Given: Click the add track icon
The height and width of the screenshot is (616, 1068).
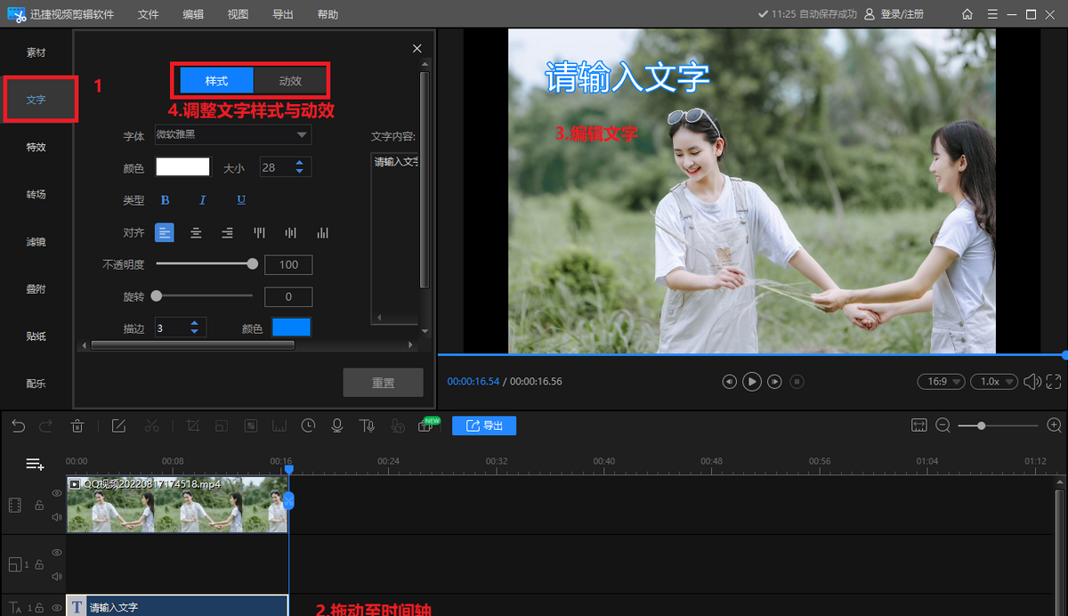Looking at the screenshot, I should 35,464.
